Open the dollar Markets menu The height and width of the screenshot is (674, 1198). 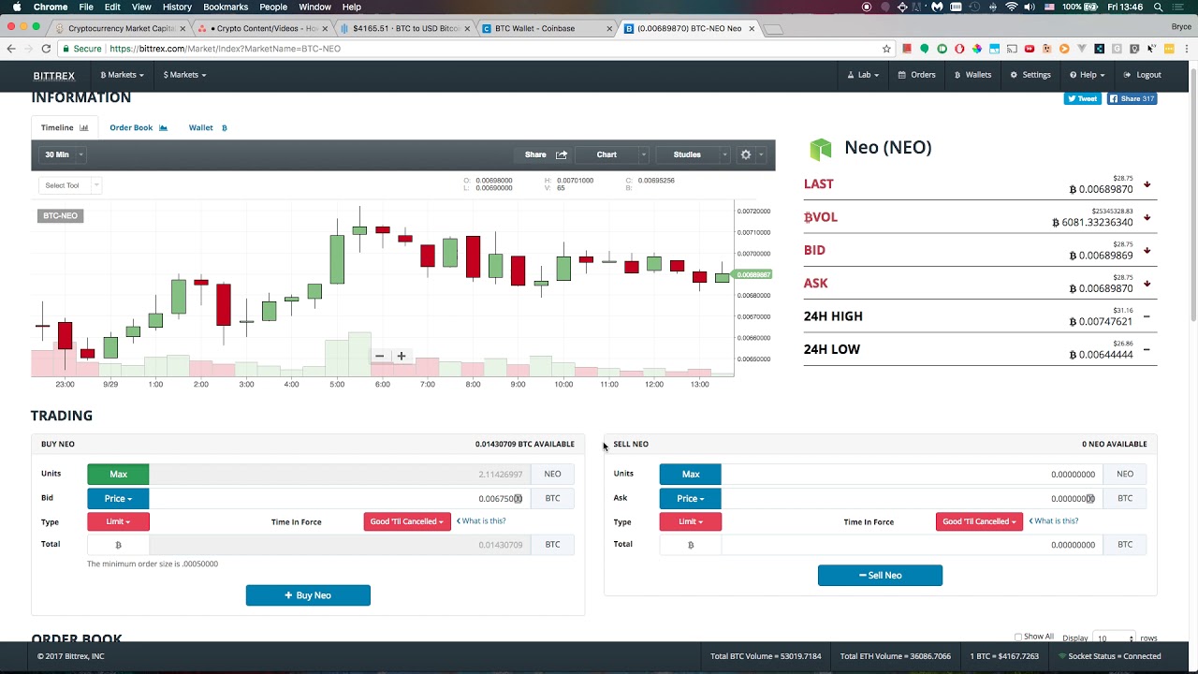(184, 75)
